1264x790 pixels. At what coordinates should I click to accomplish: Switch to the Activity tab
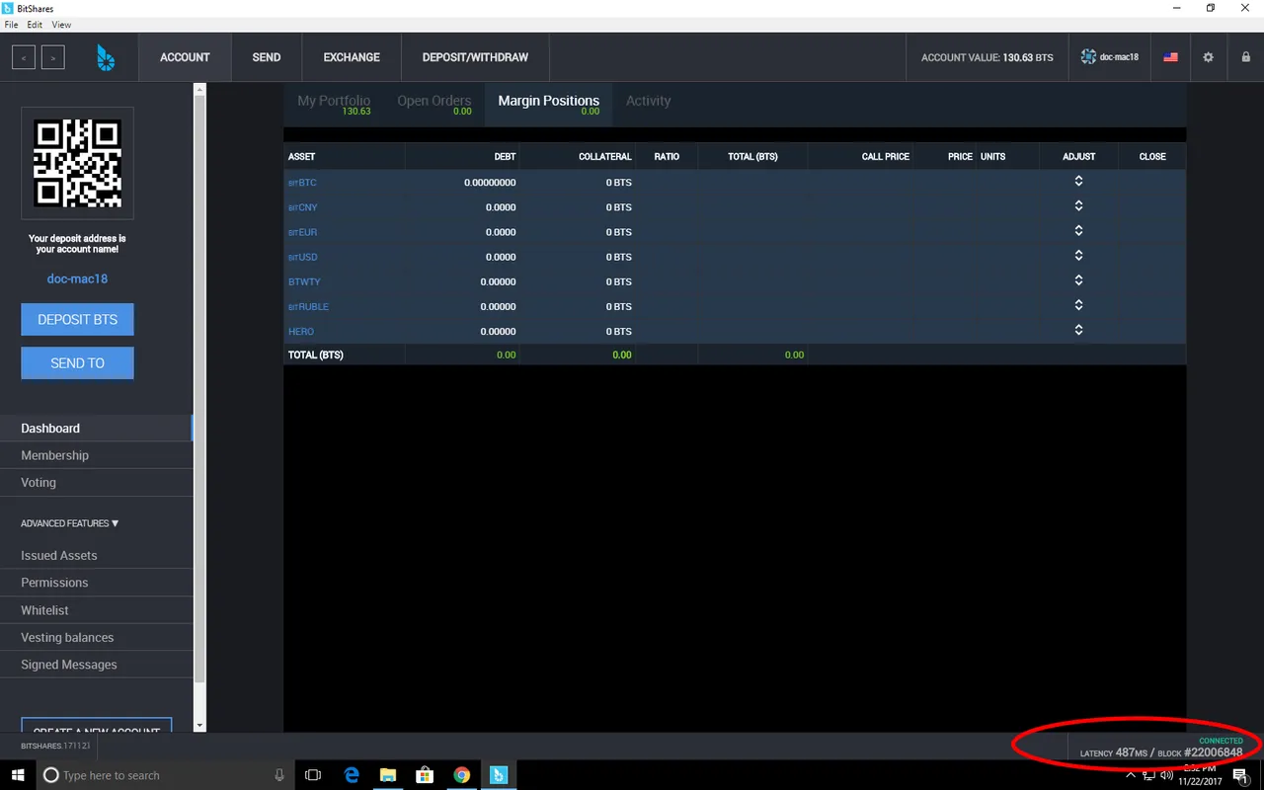click(x=648, y=101)
